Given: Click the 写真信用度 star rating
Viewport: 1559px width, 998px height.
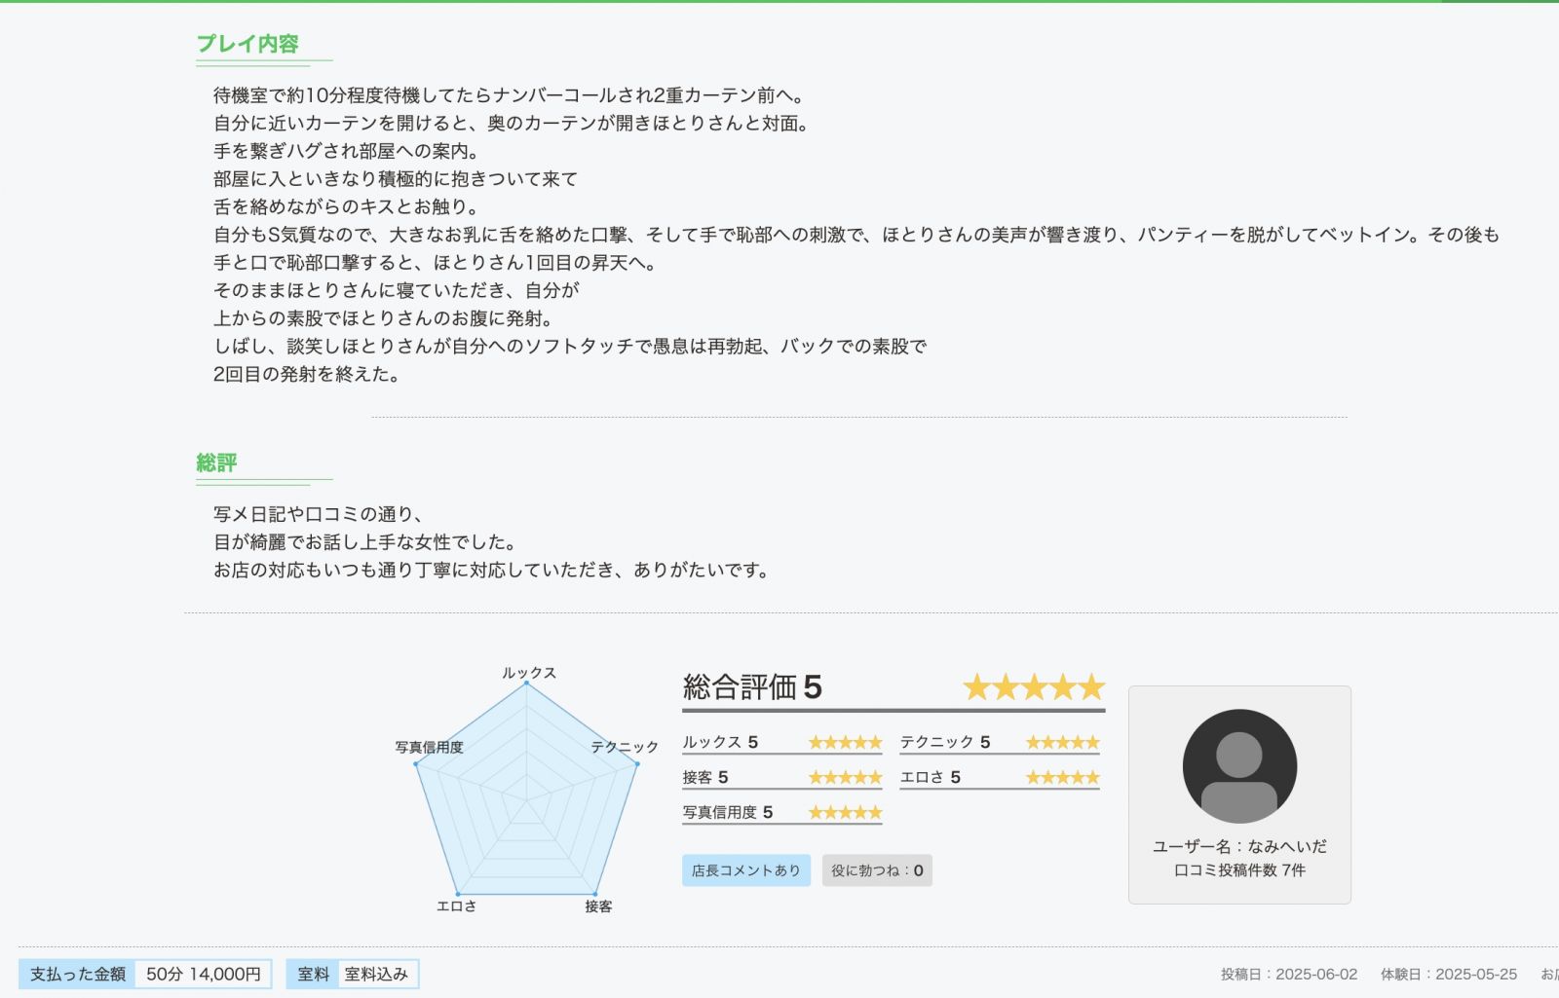Looking at the screenshot, I should coord(845,813).
